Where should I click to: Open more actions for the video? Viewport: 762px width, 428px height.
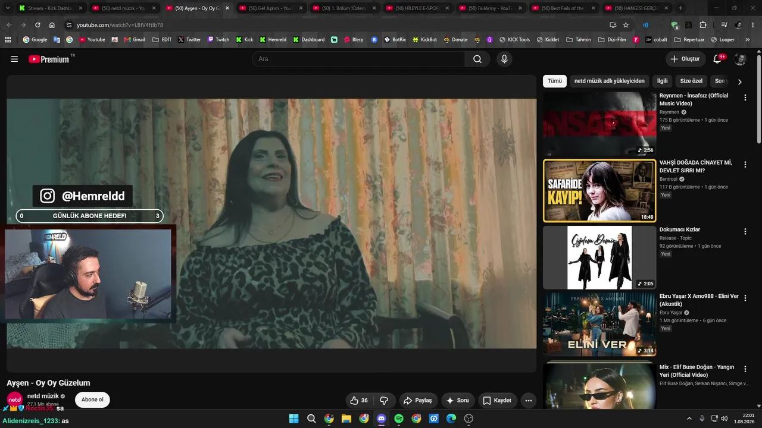tap(528, 401)
